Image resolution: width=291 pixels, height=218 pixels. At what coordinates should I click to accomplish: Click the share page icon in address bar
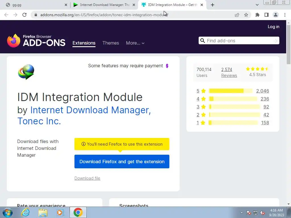click(x=237, y=15)
